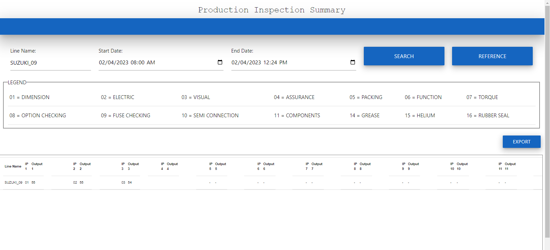Select the legend entry 10 = SEMI CONNECTION

coord(210,116)
